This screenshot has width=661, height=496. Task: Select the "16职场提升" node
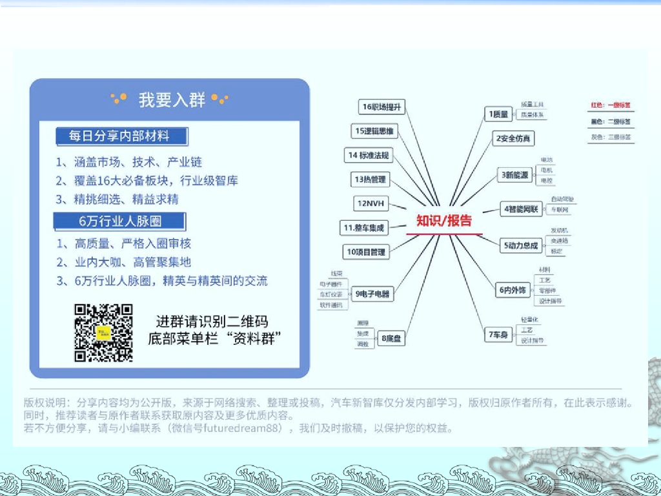381,107
